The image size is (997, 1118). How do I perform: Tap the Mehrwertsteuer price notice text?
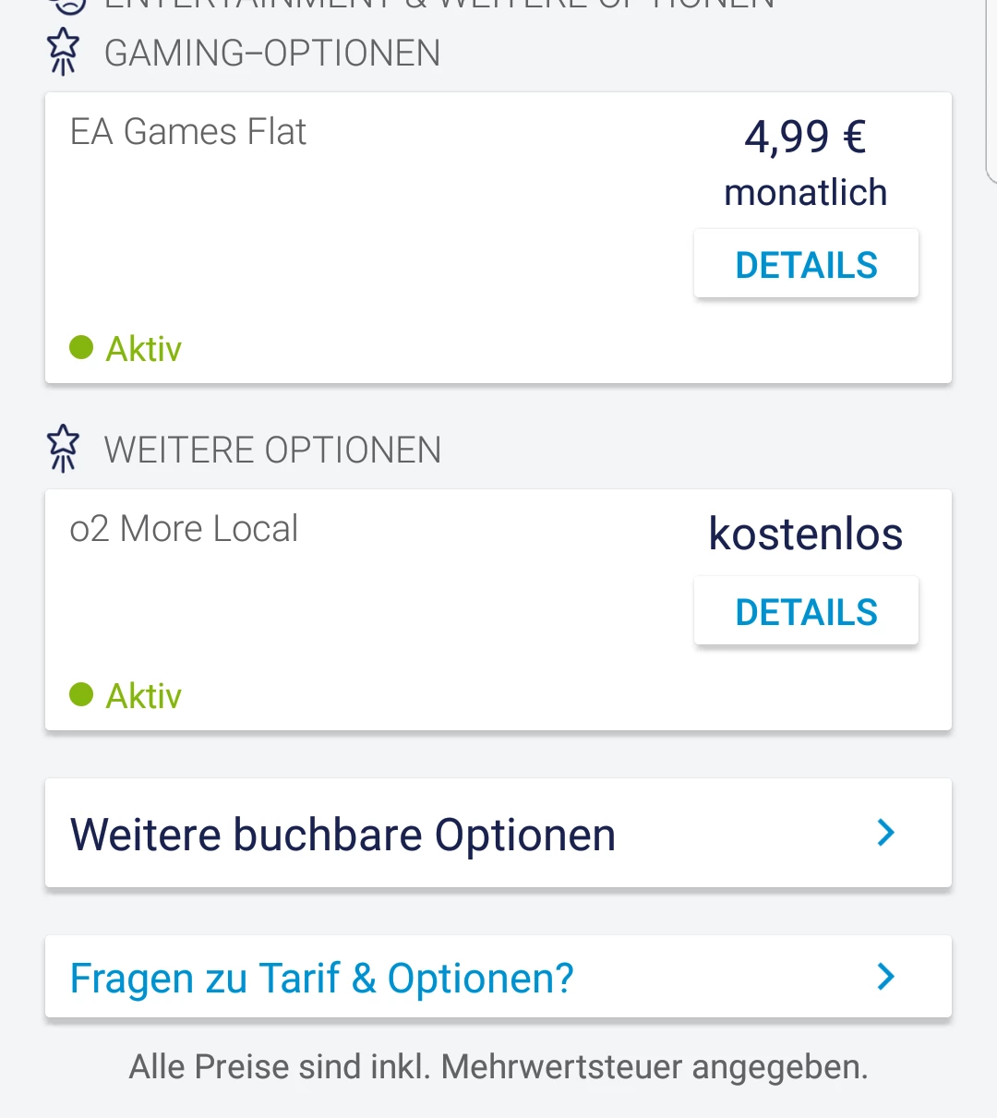498,1066
